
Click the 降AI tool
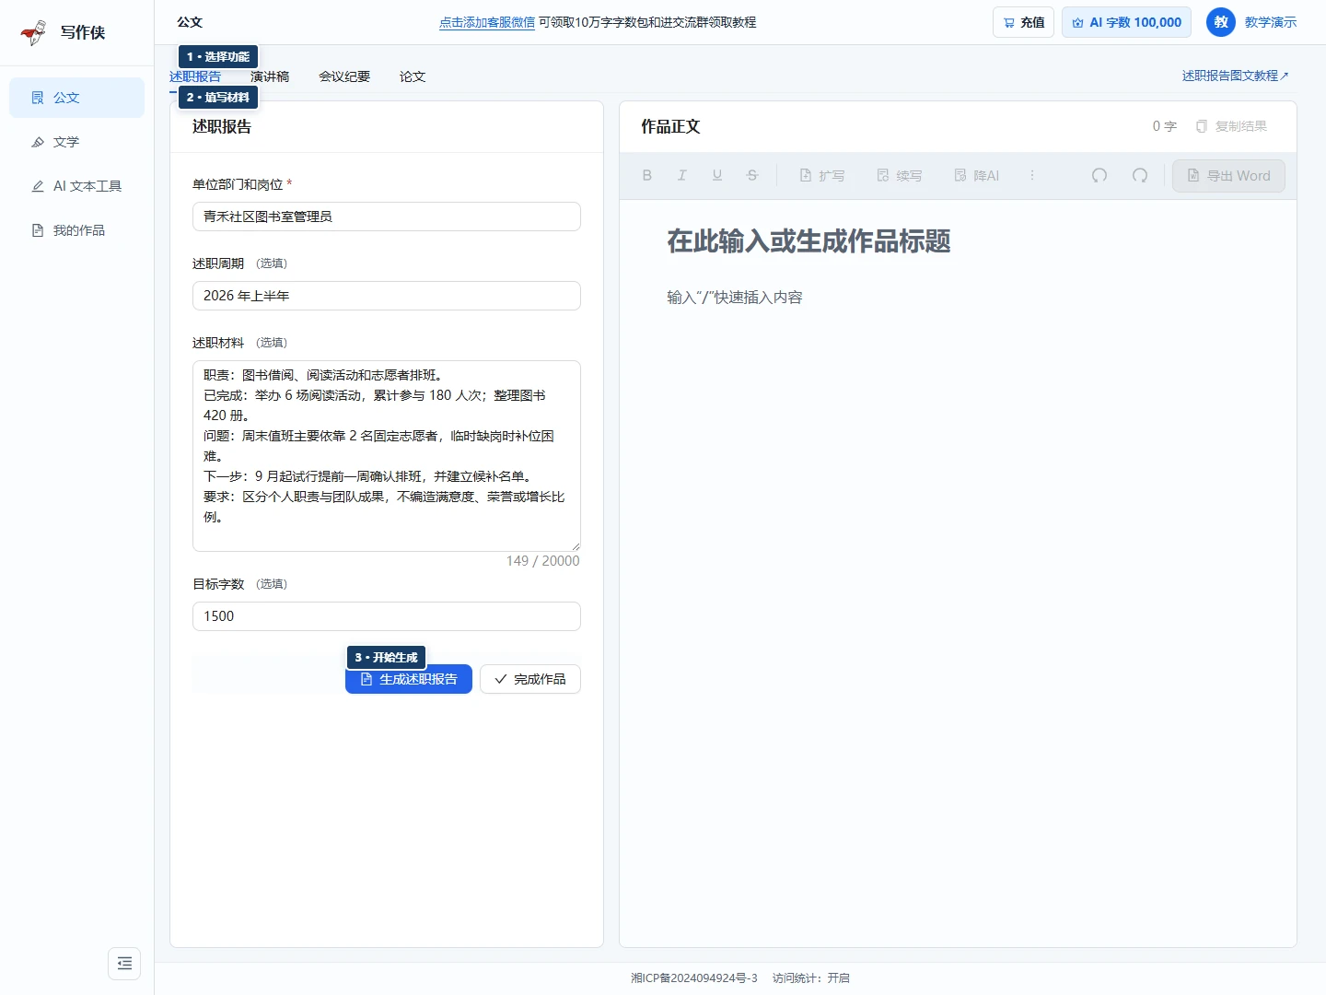point(976,175)
